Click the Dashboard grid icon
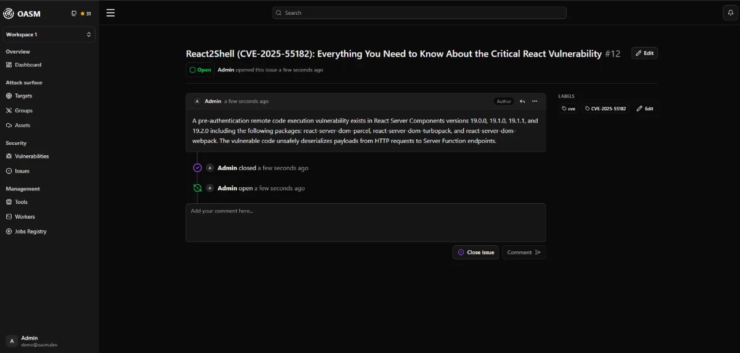Screen dimensions: 740x353 (x=9, y=65)
